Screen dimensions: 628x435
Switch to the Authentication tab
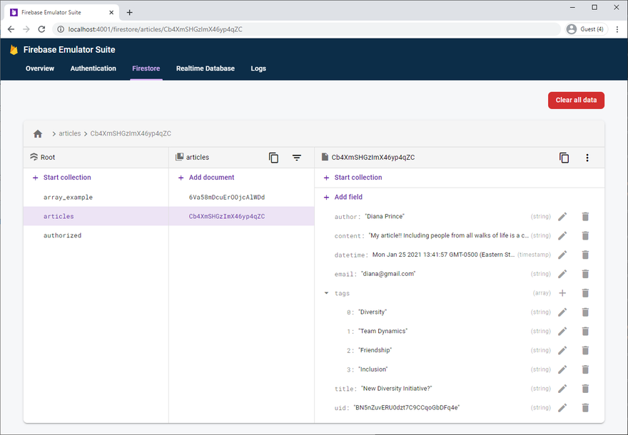pos(93,68)
